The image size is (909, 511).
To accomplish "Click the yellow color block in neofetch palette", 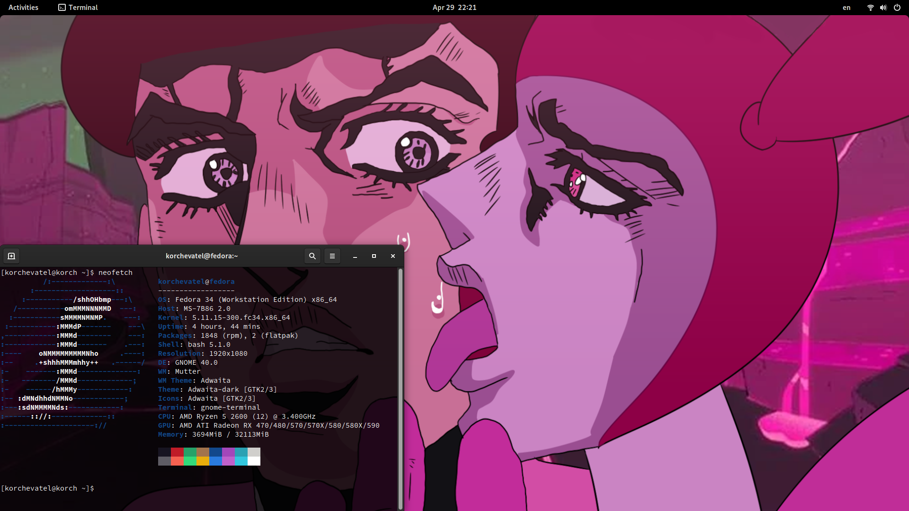I will (x=203, y=461).
